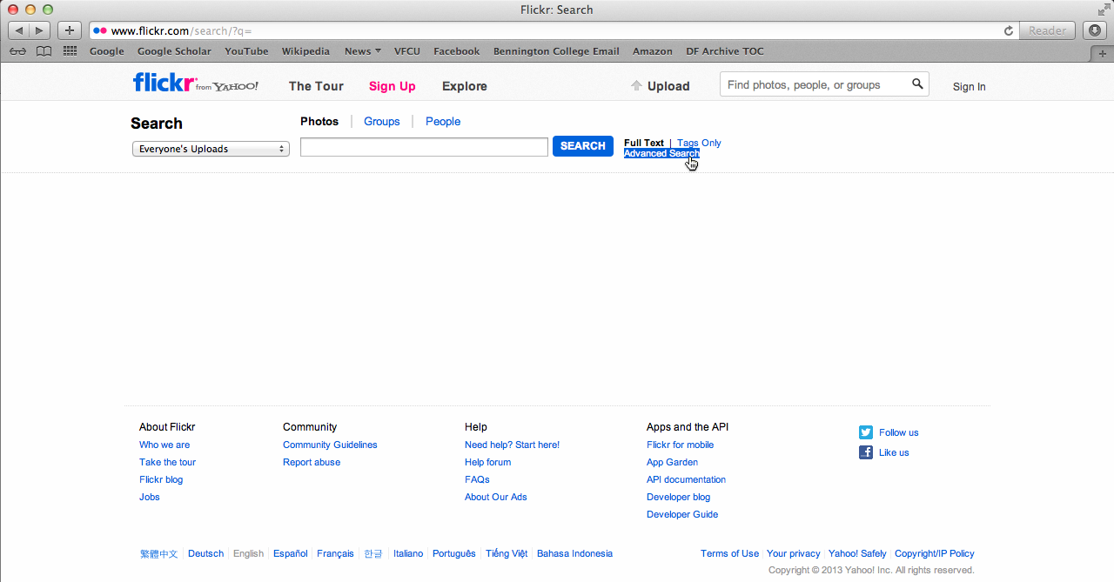Click the reload page icon in address bar

click(1009, 30)
